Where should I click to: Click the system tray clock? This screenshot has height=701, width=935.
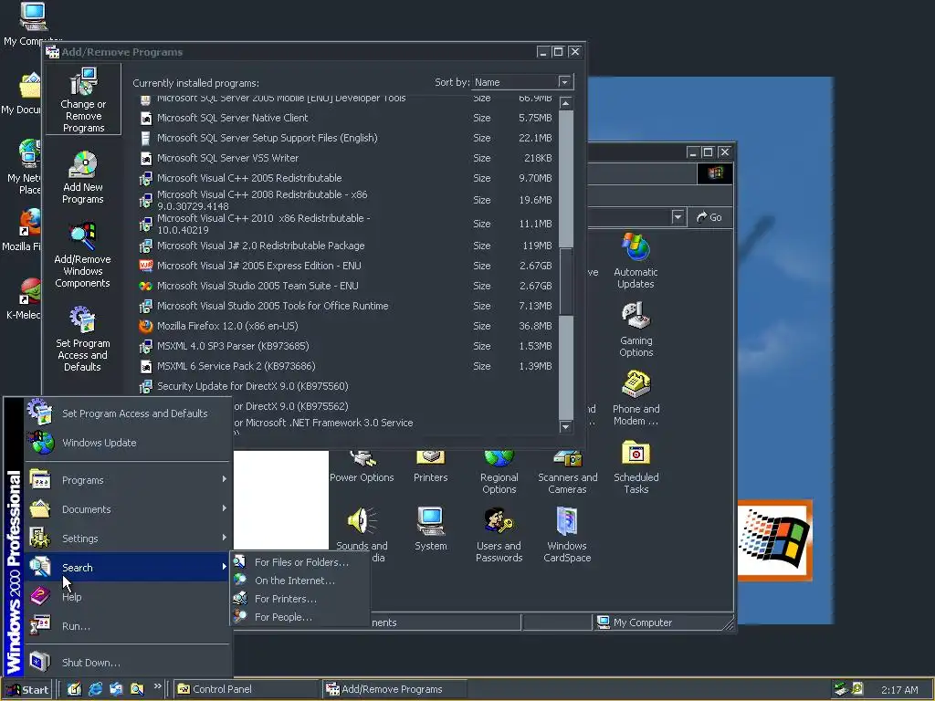click(899, 690)
